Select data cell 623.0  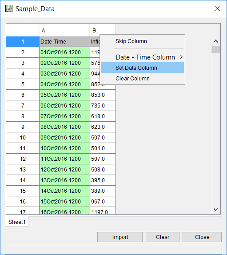pos(103,127)
